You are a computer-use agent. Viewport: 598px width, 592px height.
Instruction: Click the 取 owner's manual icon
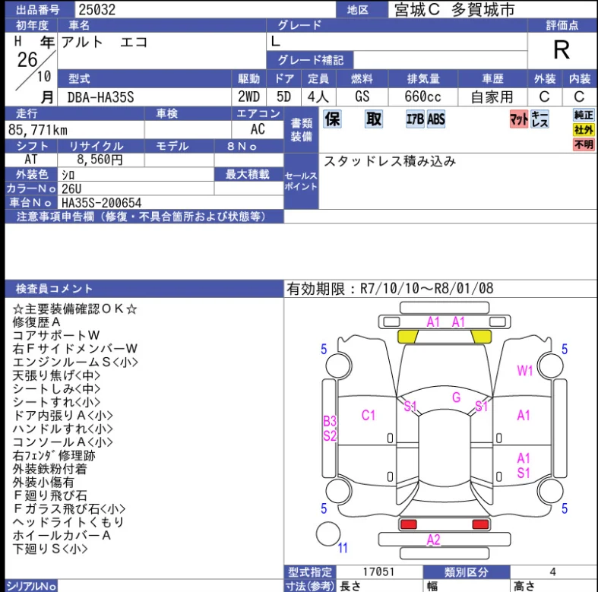[373, 119]
